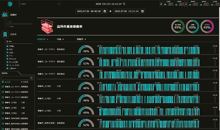Screen dimensions: 220x130
Task: Open the start date calendar picker
Action: pyautogui.click(x=104, y=11)
